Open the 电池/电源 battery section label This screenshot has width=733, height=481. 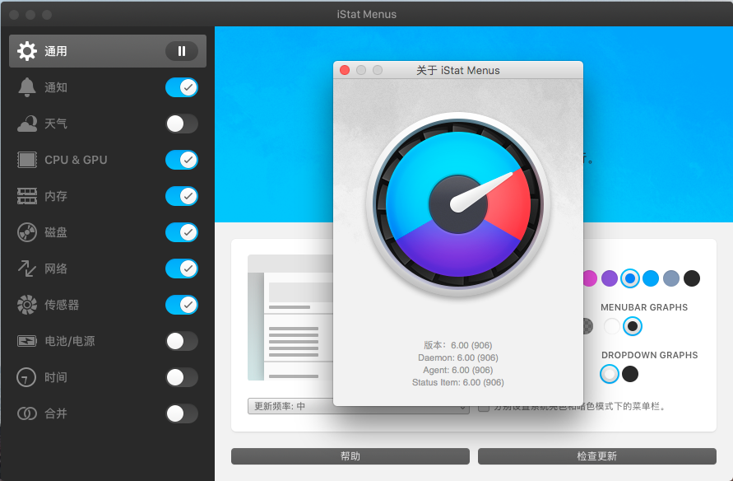click(70, 341)
